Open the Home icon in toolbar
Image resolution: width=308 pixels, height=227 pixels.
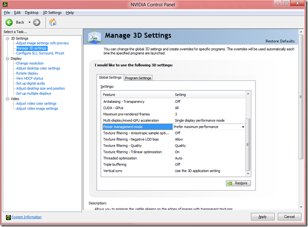[52, 22]
